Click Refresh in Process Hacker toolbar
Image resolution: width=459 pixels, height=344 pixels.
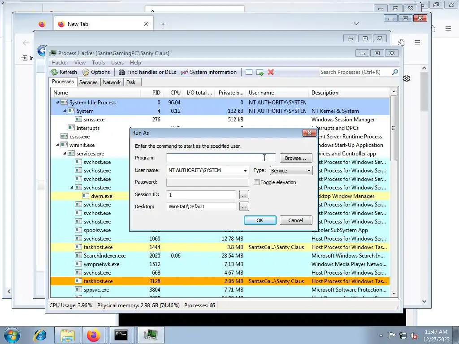coord(64,72)
